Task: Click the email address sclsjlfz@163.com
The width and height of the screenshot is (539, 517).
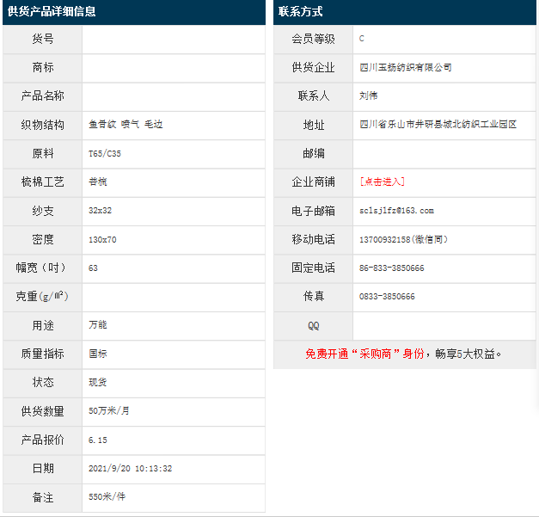Action: (x=396, y=211)
